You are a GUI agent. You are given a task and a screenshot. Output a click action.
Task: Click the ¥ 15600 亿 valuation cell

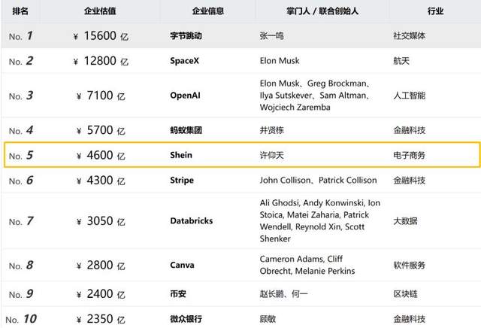pyautogui.click(x=101, y=35)
